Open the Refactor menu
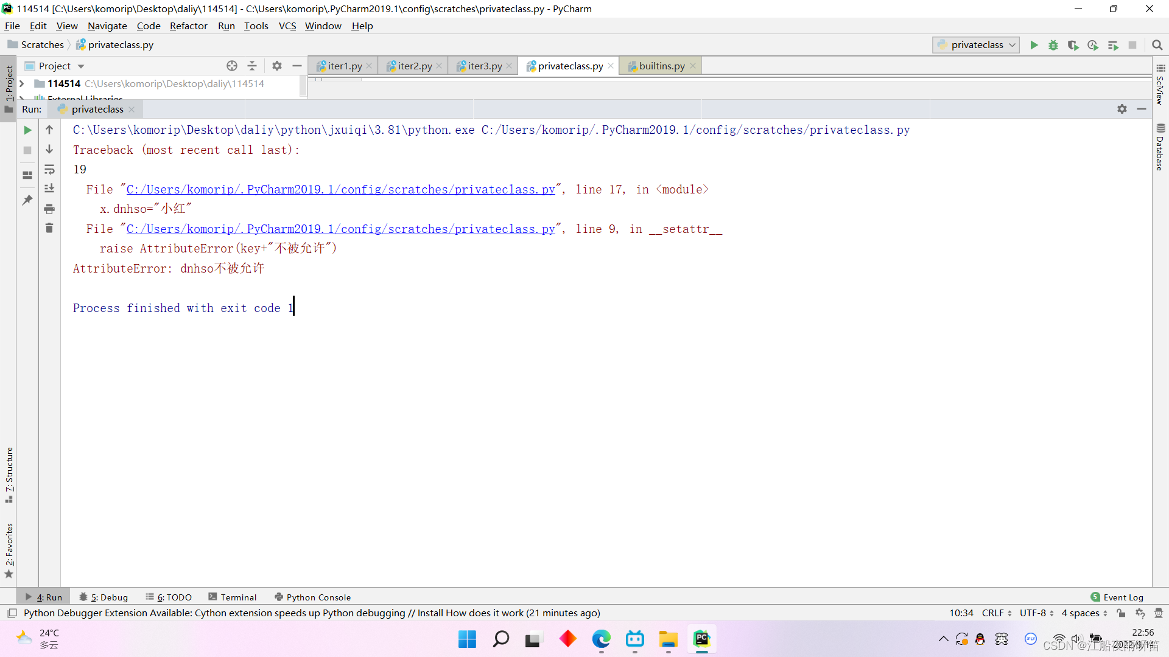 coord(188,26)
